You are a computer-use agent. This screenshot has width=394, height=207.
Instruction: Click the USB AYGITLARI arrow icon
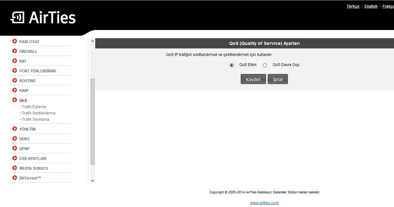point(15,158)
